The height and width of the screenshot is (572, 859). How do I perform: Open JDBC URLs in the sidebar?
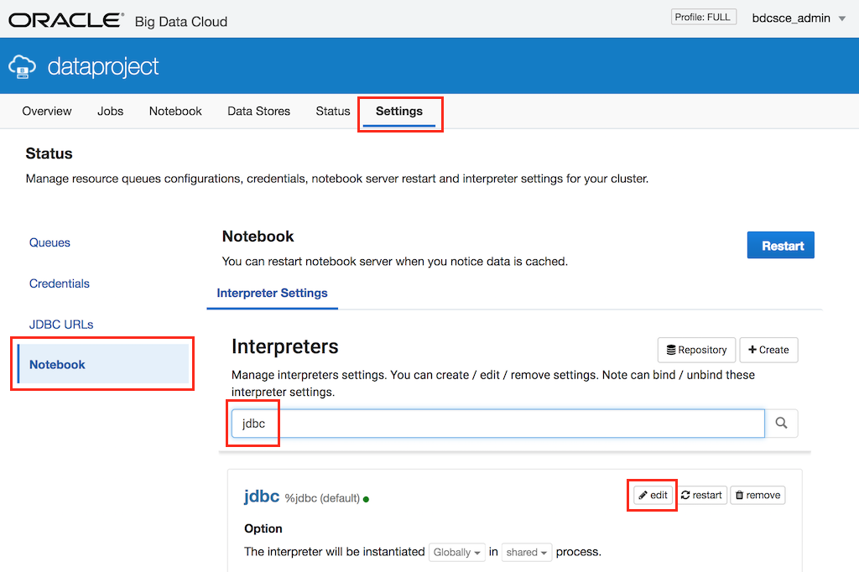tap(61, 325)
